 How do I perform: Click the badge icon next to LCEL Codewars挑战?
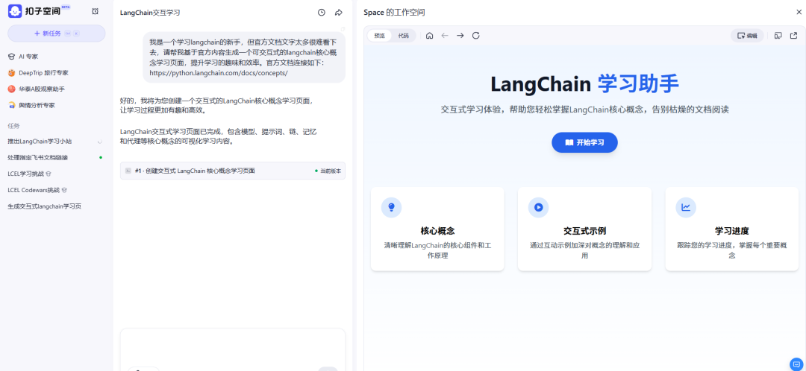65,190
